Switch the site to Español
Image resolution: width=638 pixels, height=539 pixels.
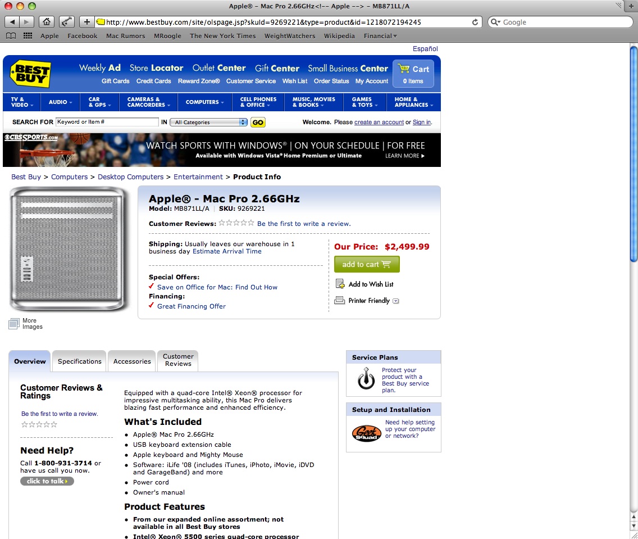pos(425,48)
